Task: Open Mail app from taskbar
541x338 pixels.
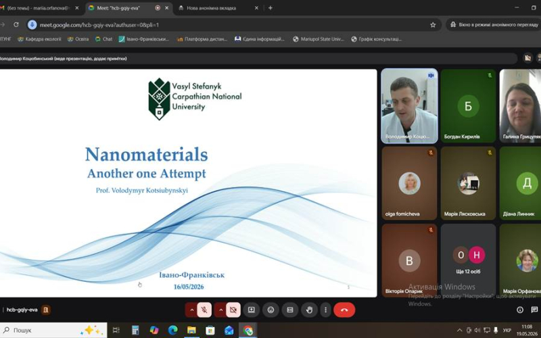Action: [x=229, y=330]
